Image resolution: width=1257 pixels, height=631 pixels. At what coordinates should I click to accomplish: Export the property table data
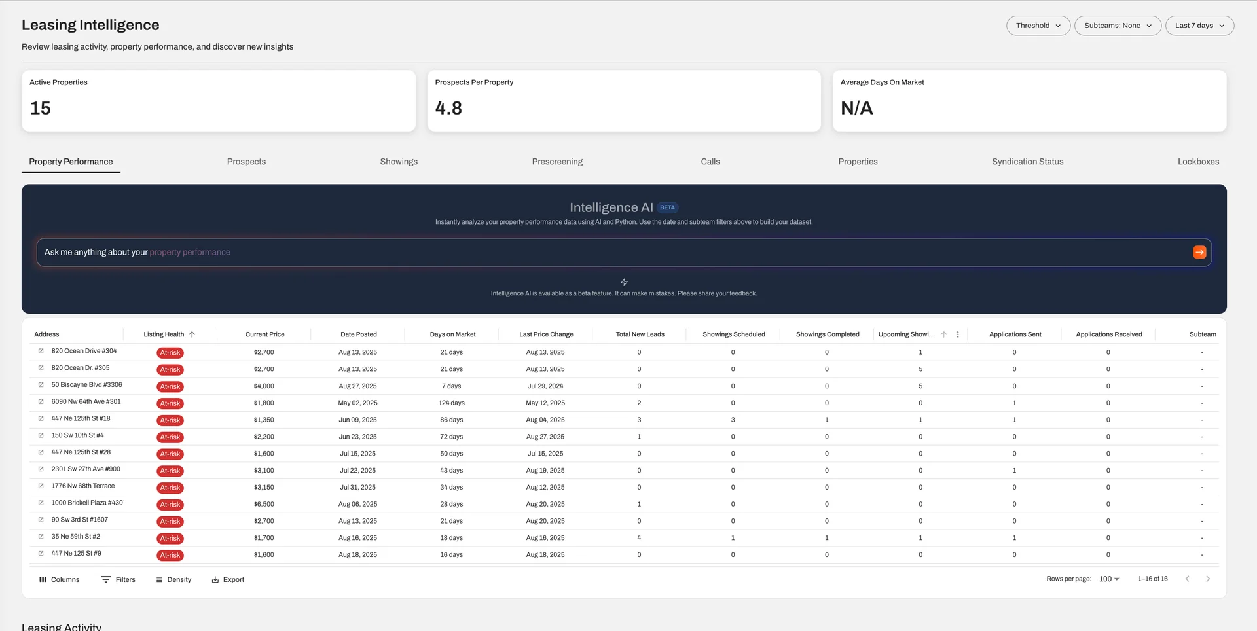(228, 579)
